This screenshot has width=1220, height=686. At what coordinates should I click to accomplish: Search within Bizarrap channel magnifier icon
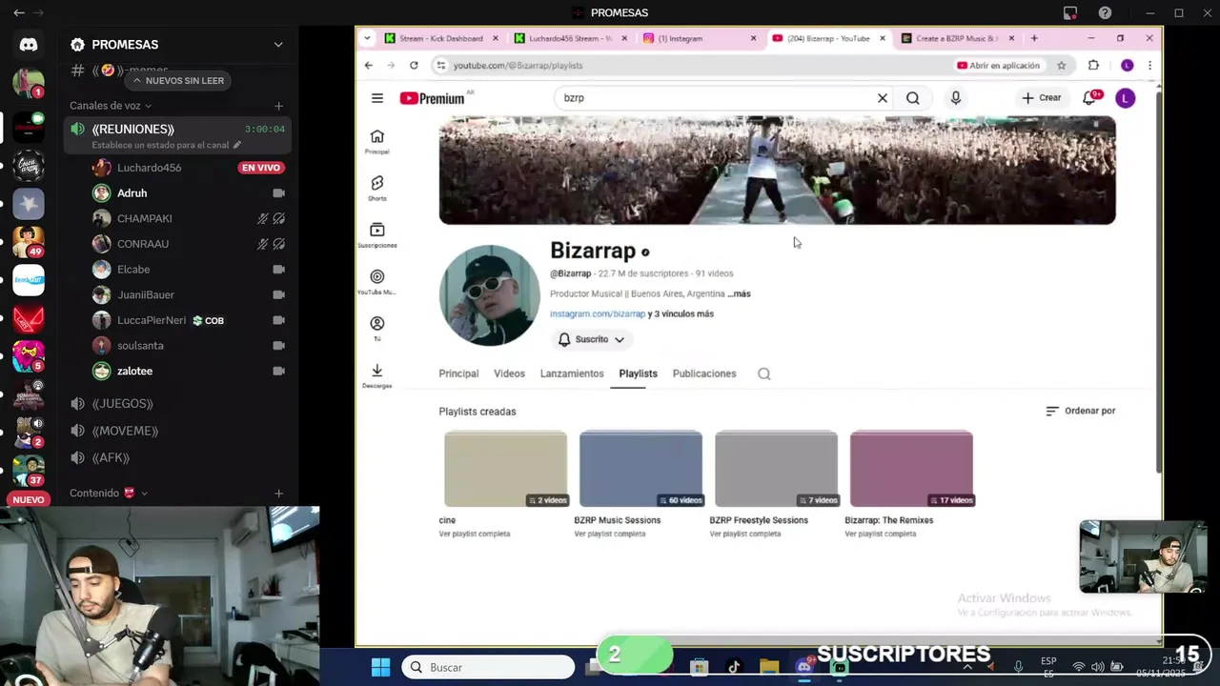click(763, 373)
